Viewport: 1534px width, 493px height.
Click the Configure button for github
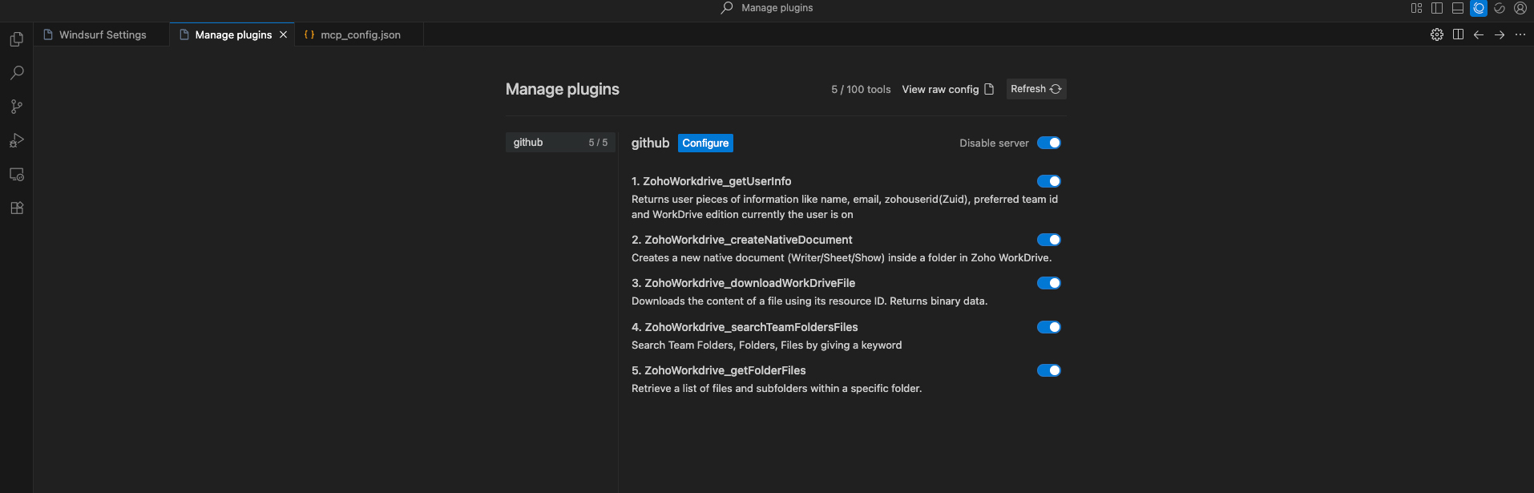tap(705, 143)
